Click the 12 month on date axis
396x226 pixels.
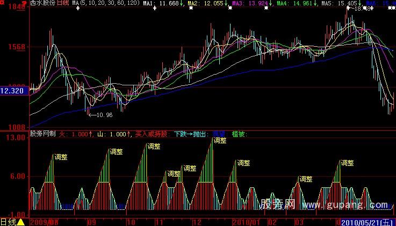[197, 222]
